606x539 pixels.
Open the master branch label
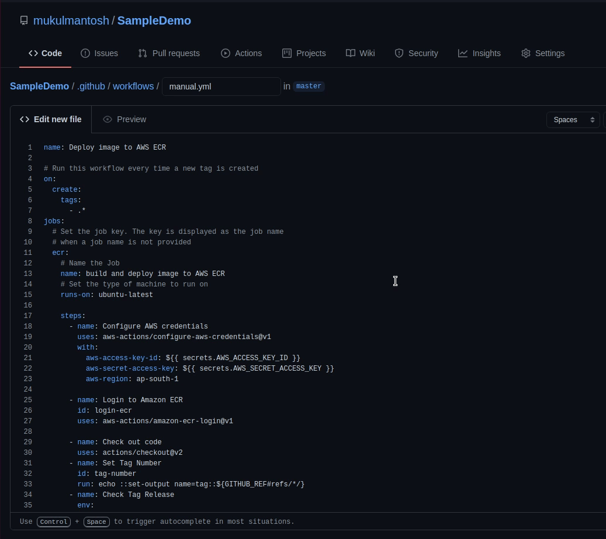(308, 86)
